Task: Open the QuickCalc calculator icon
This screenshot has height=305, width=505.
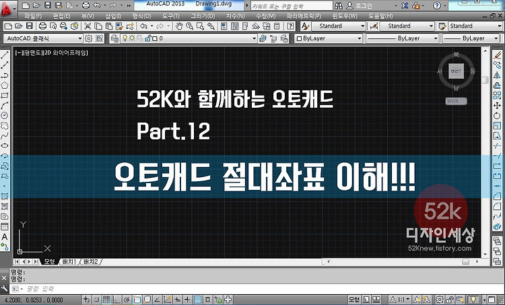Action: [277, 26]
